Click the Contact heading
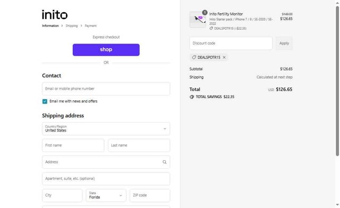Screen dimensions: 340x208 [52, 76]
